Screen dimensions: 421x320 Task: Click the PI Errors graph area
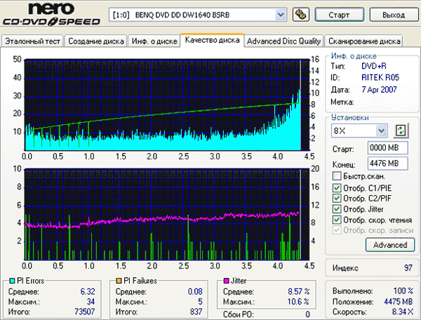point(167,105)
